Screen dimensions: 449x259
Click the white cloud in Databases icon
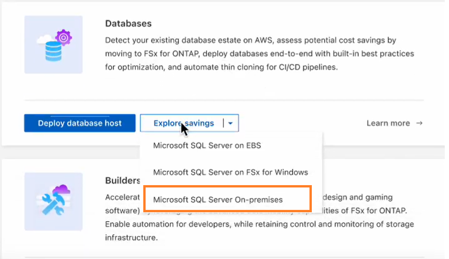(x=44, y=40)
